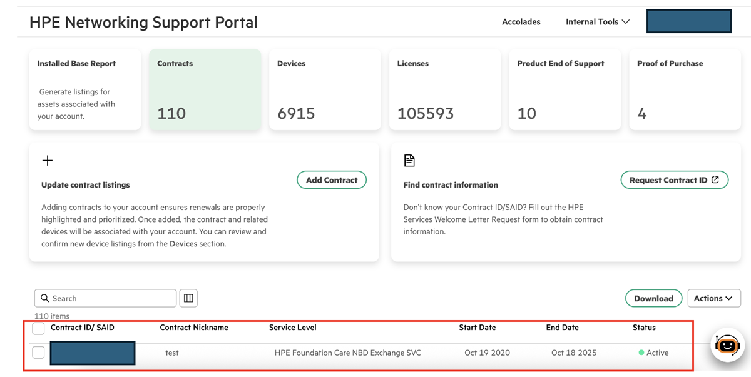The height and width of the screenshot is (377, 751).
Task: Open the redacted contract ID in test row
Action: pos(93,353)
